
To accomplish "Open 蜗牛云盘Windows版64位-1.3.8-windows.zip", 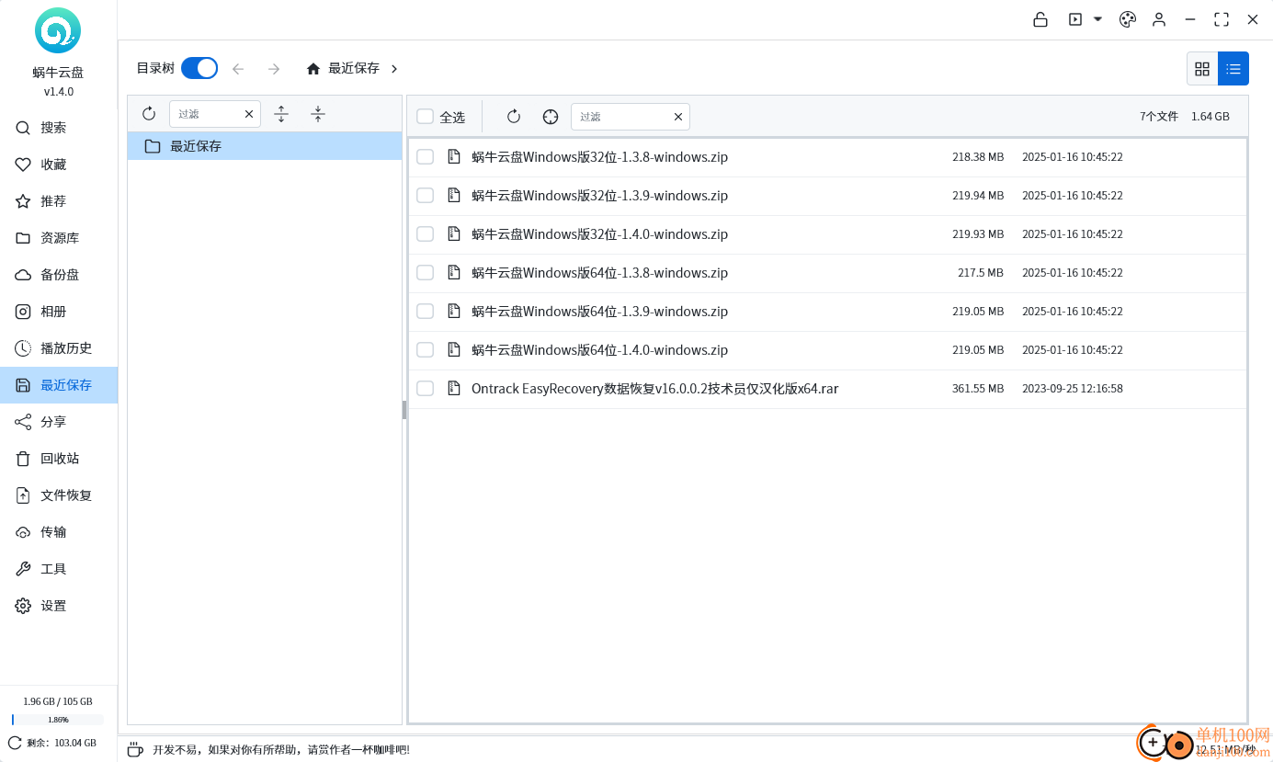I will click(599, 273).
